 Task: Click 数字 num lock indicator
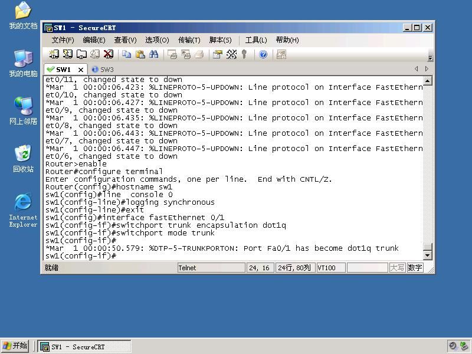point(415,268)
